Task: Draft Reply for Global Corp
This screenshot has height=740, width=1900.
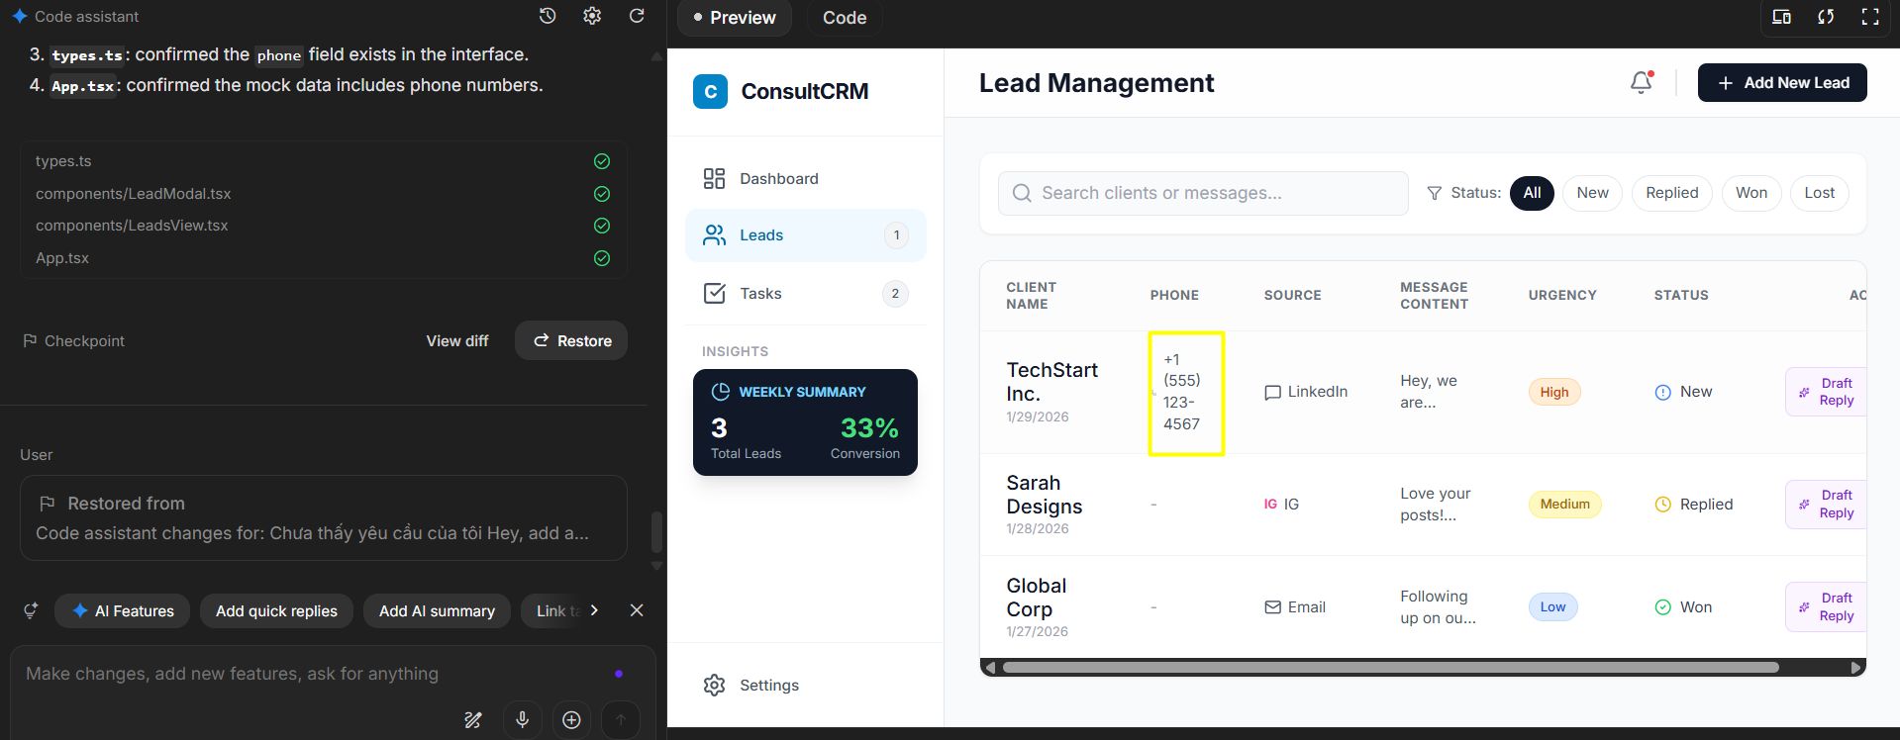Action: (x=1827, y=606)
